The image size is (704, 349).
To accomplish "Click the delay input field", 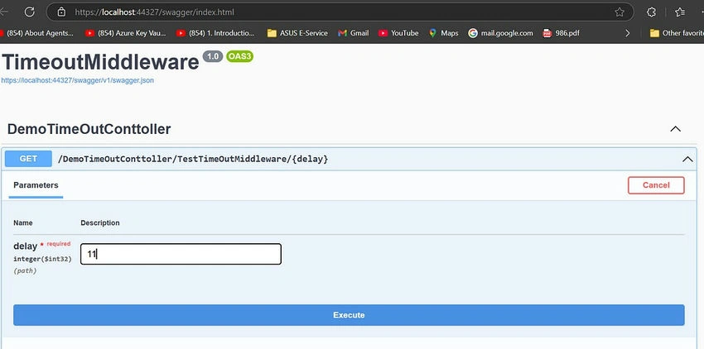I will point(181,254).
